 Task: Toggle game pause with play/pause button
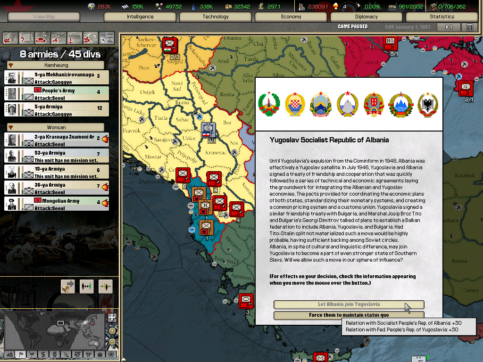(x=449, y=27)
